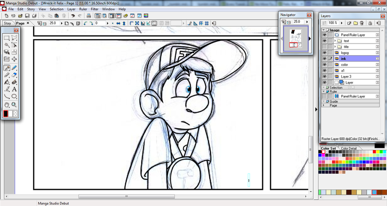Select the Ellipse shape tool
Viewport: 387px width, 206px height.
tap(14, 96)
